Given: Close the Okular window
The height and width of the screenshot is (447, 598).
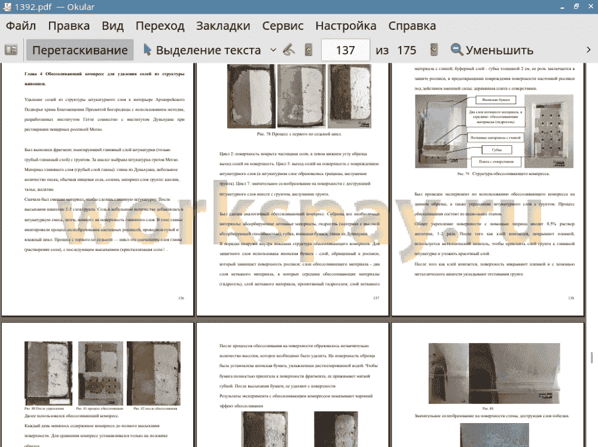Looking at the screenshot, I should pos(590,7).
